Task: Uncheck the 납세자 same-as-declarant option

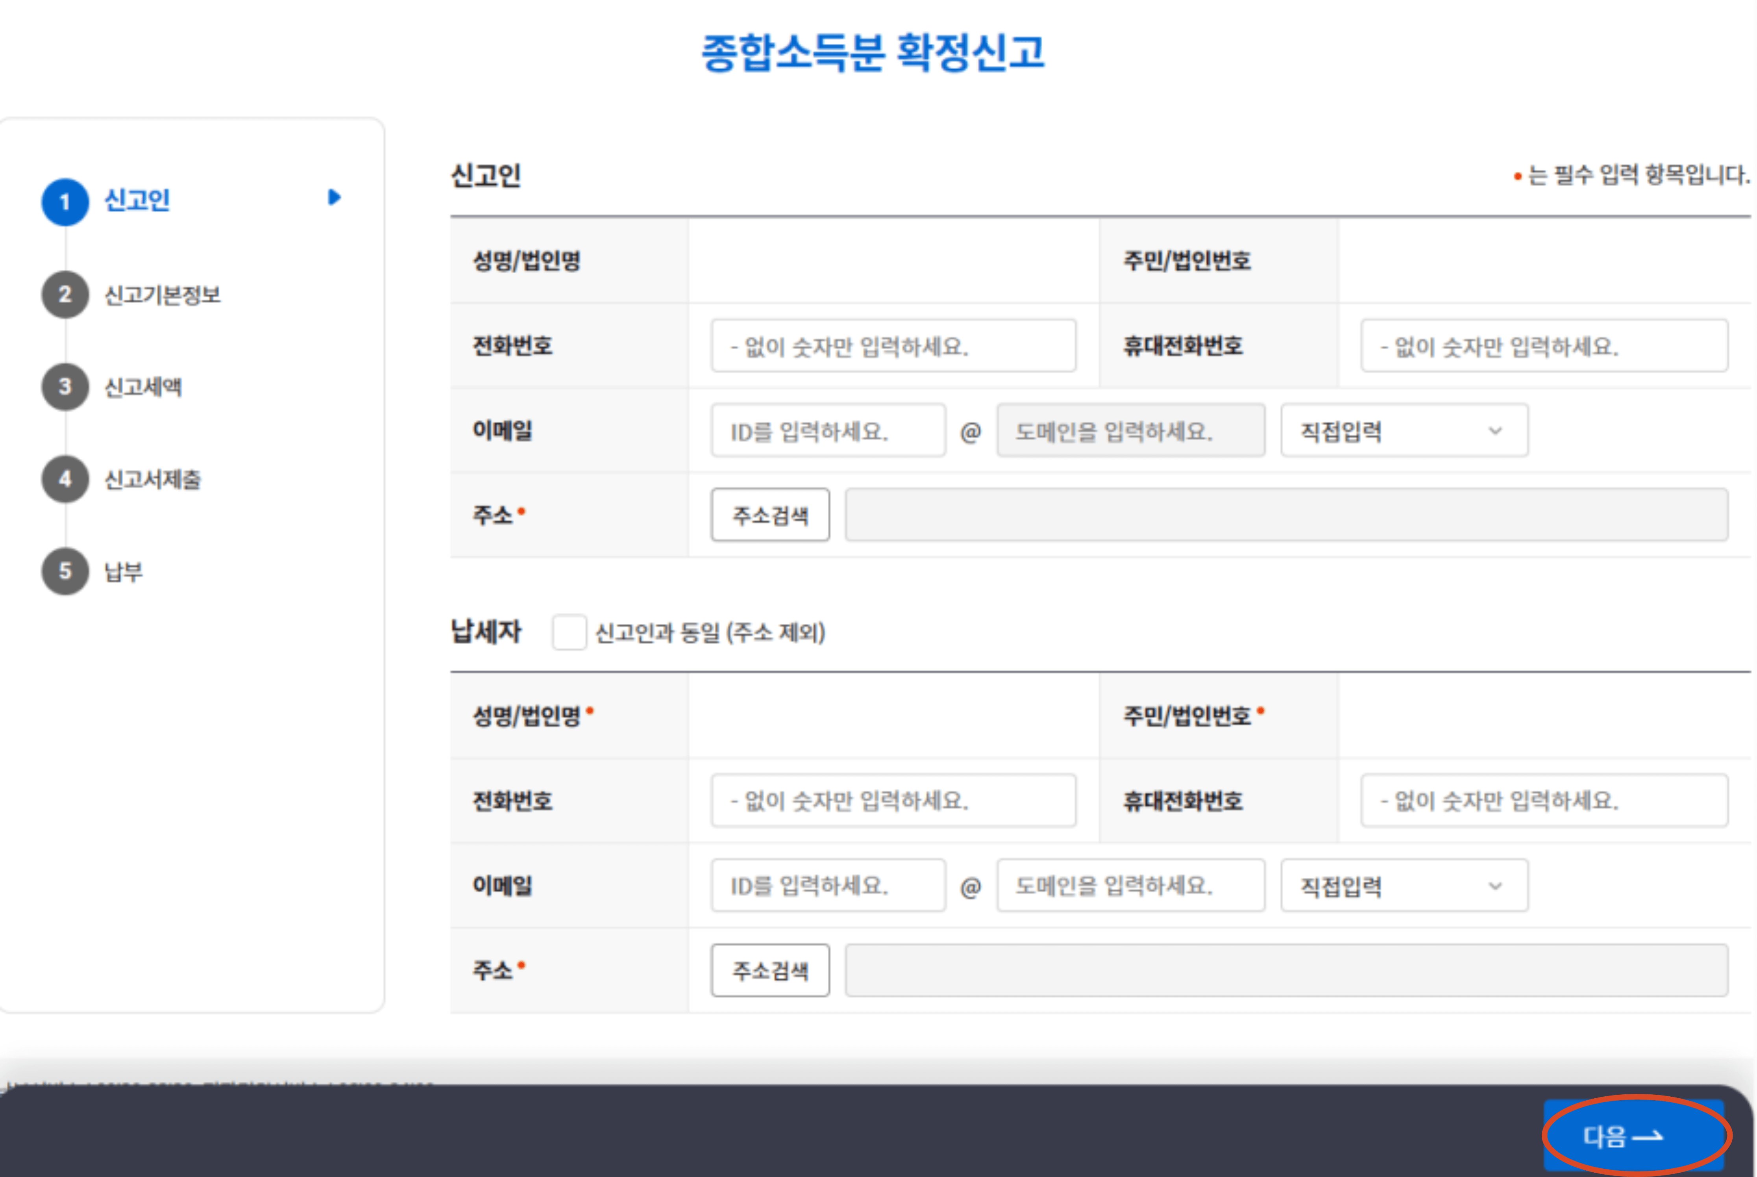Action: (x=568, y=633)
